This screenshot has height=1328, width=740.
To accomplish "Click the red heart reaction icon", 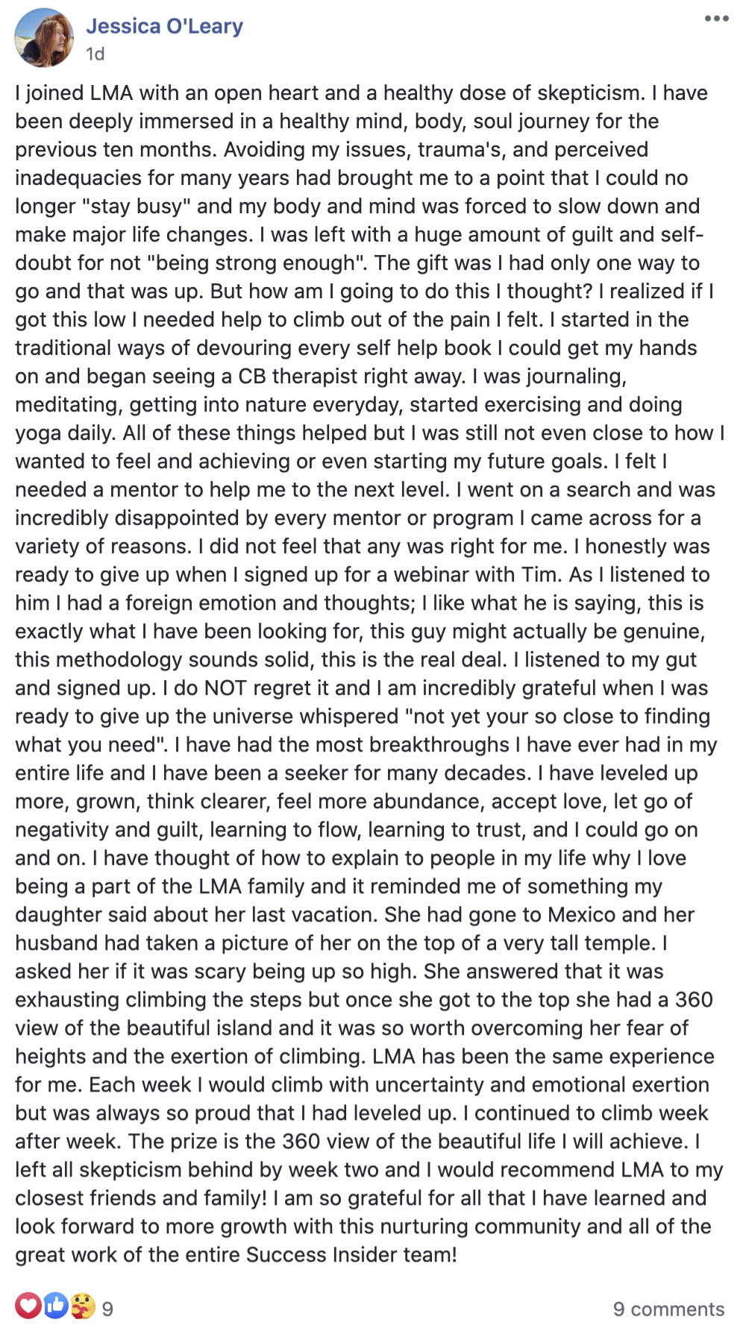I will coord(28,1306).
